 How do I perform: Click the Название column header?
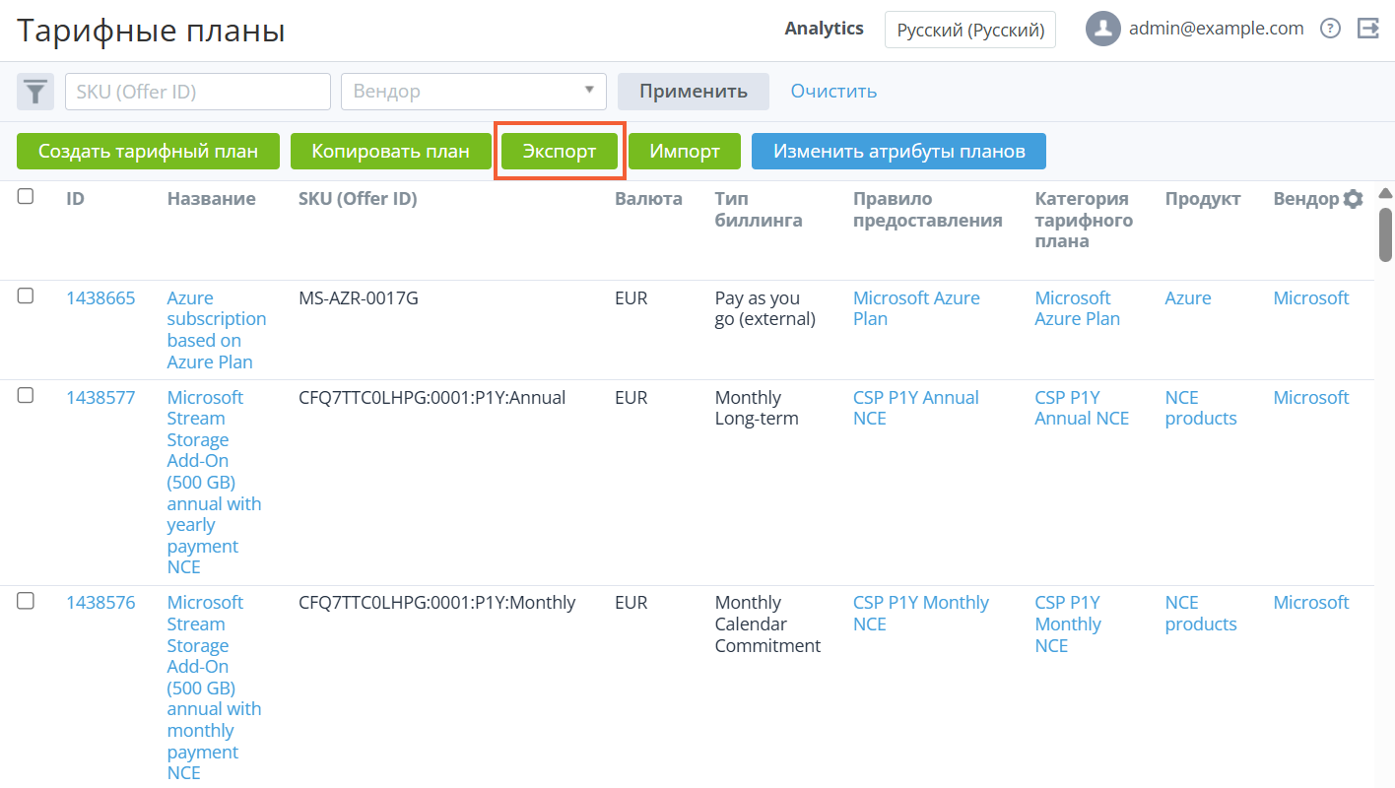click(x=212, y=199)
